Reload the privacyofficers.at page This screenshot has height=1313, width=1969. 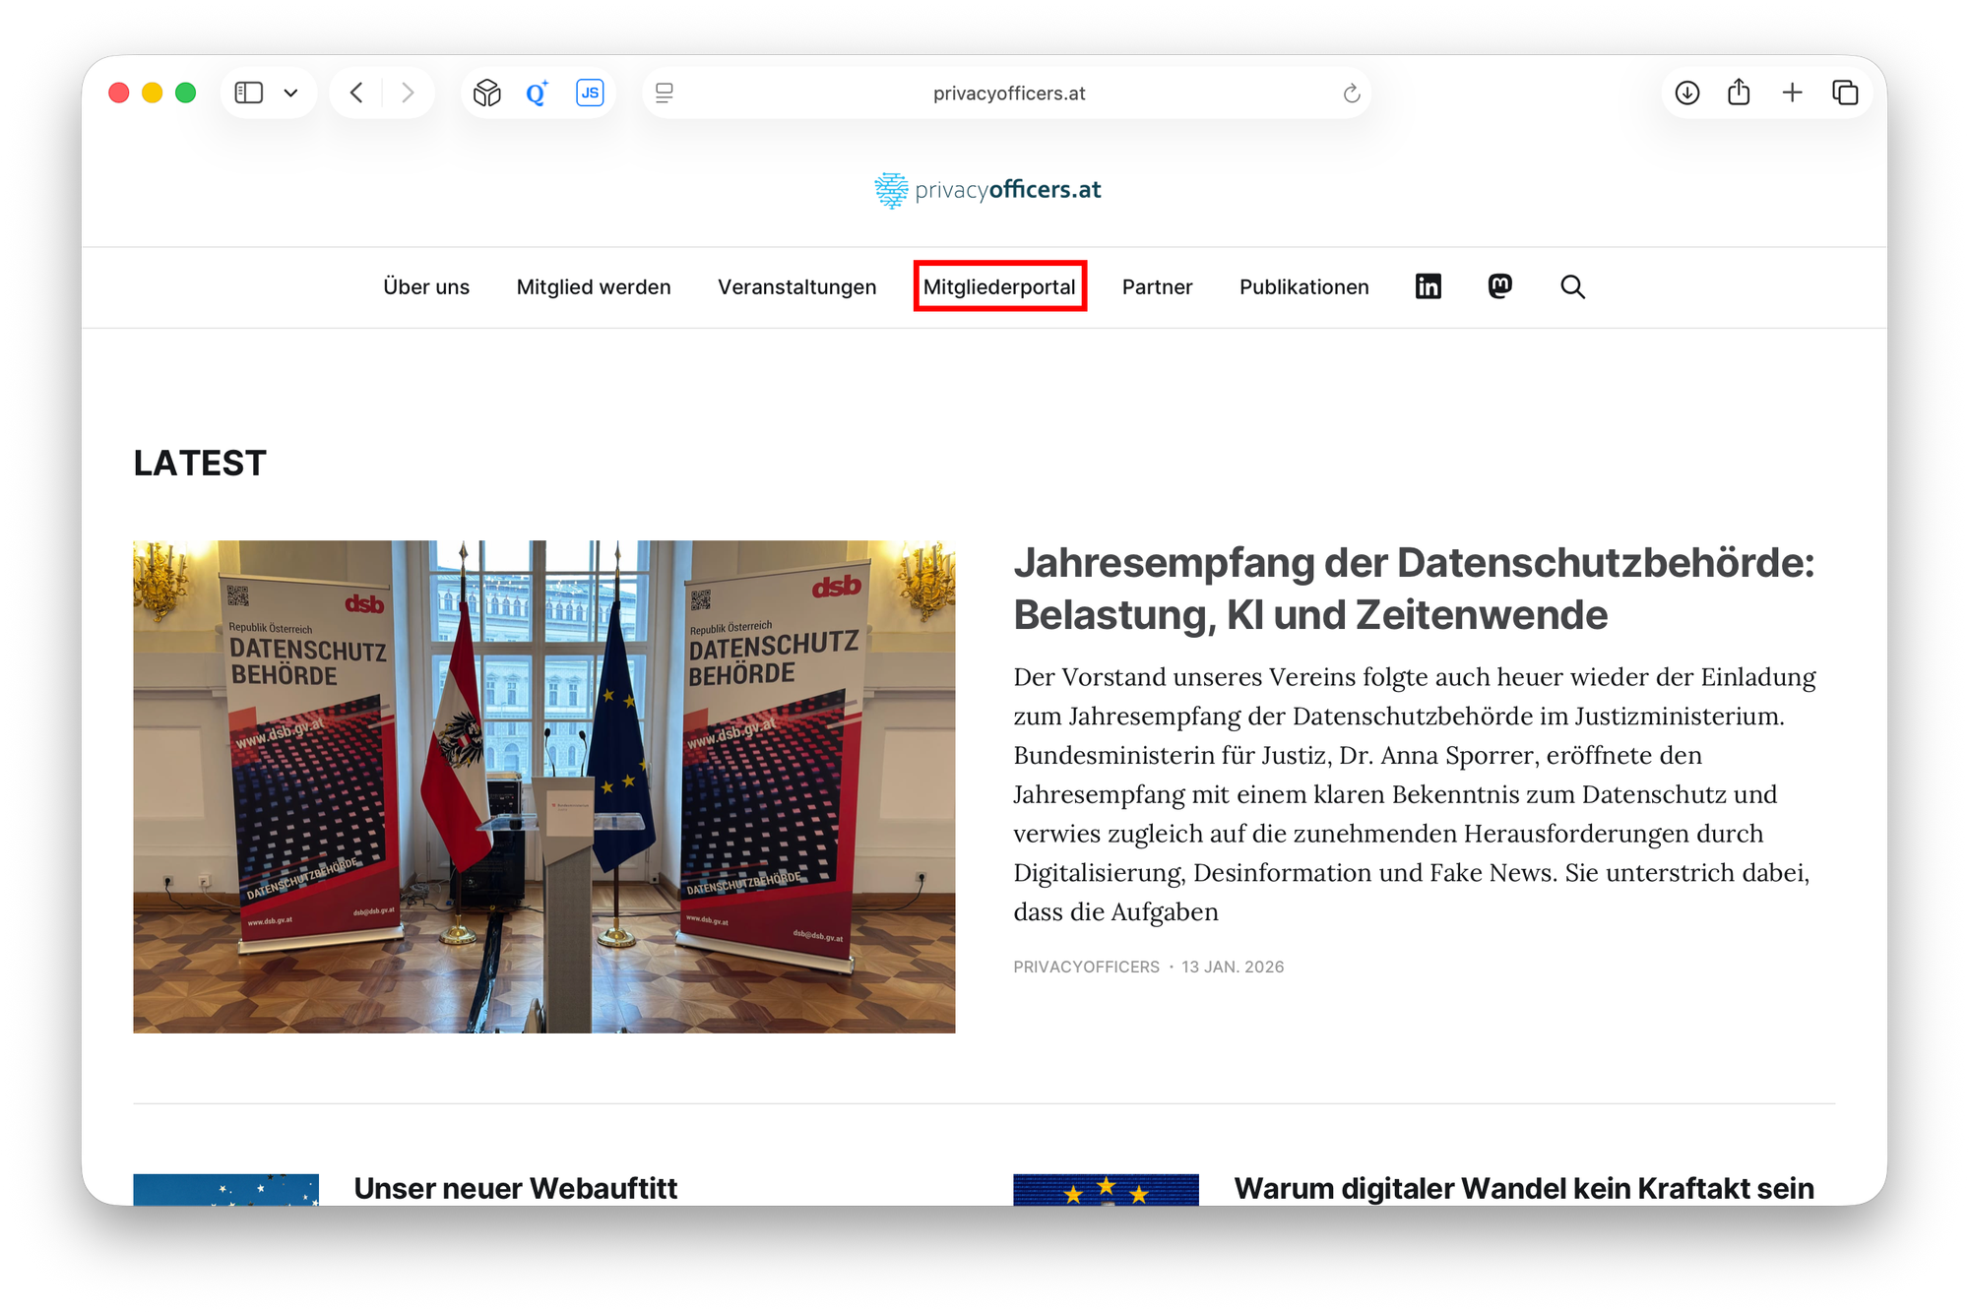coord(1351,94)
